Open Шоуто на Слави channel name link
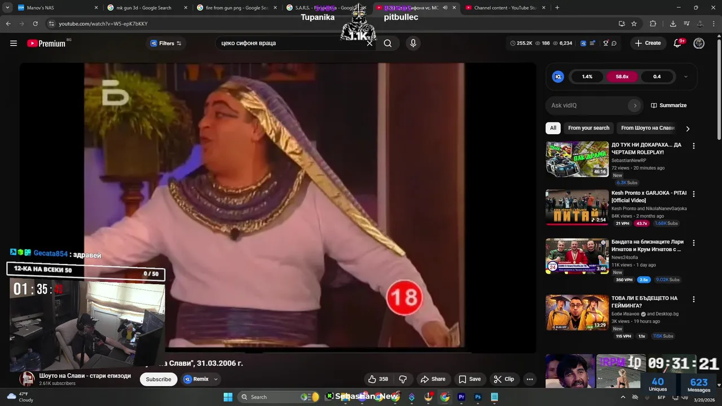The width and height of the screenshot is (722, 406). click(85, 376)
